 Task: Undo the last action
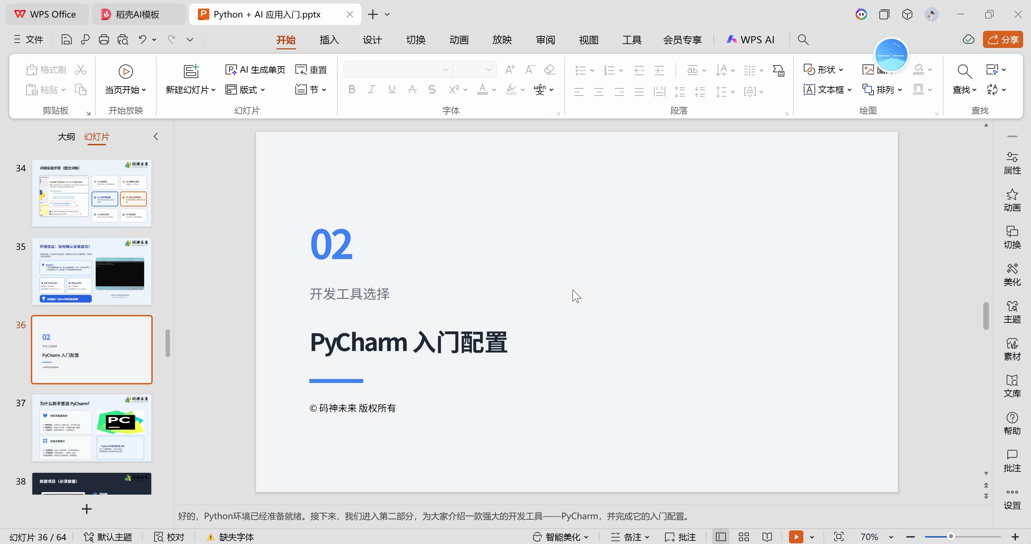tap(142, 40)
